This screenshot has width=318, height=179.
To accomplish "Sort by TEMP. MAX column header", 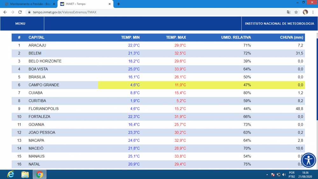I will [176, 38].
